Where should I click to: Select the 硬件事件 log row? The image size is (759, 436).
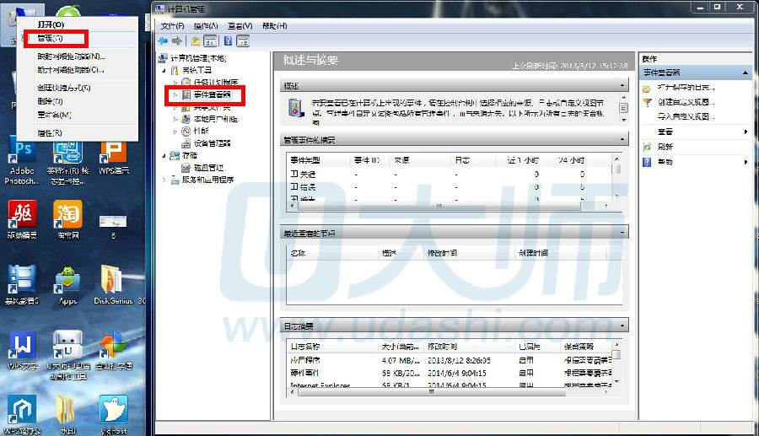[449, 373]
